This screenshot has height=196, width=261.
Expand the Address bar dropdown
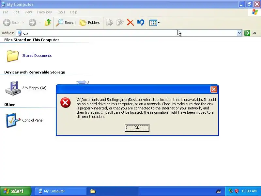[239, 33]
